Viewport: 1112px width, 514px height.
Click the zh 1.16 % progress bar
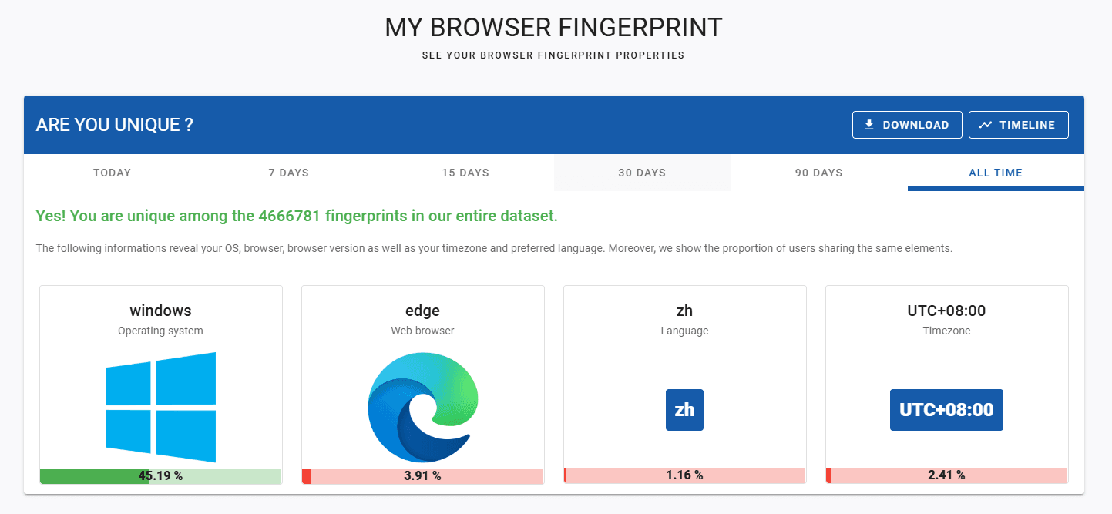pyautogui.click(x=684, y=475)
